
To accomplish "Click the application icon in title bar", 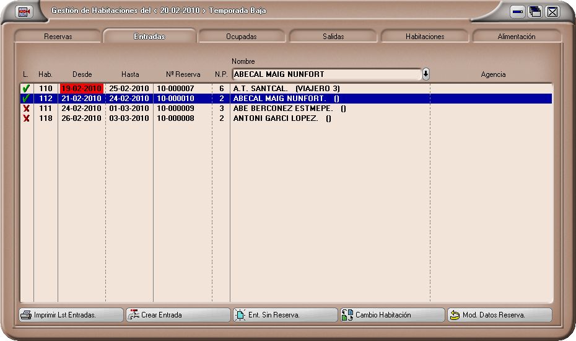I will pos(24,12).
